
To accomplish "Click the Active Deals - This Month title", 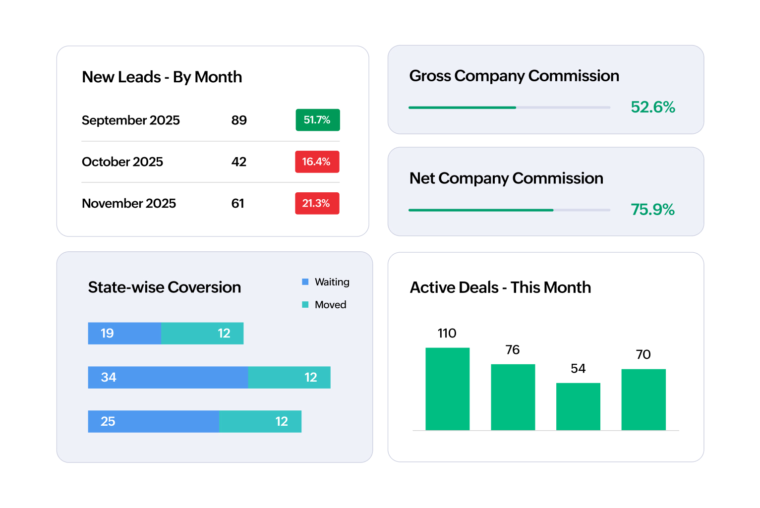I will coord(500,288).
